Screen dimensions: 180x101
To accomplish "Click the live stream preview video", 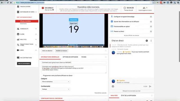I will pos(74,31).
